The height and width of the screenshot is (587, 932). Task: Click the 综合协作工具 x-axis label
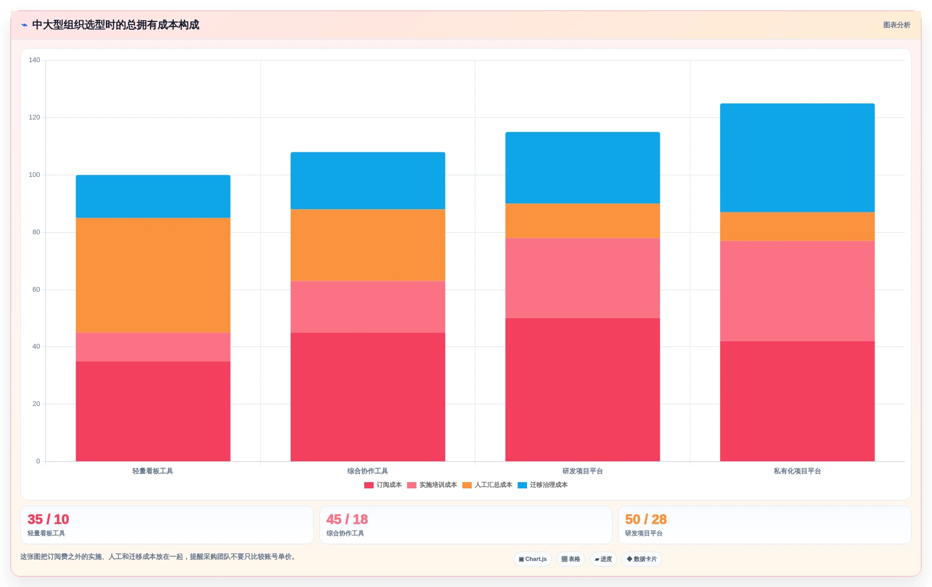click(x=368, y=471)
